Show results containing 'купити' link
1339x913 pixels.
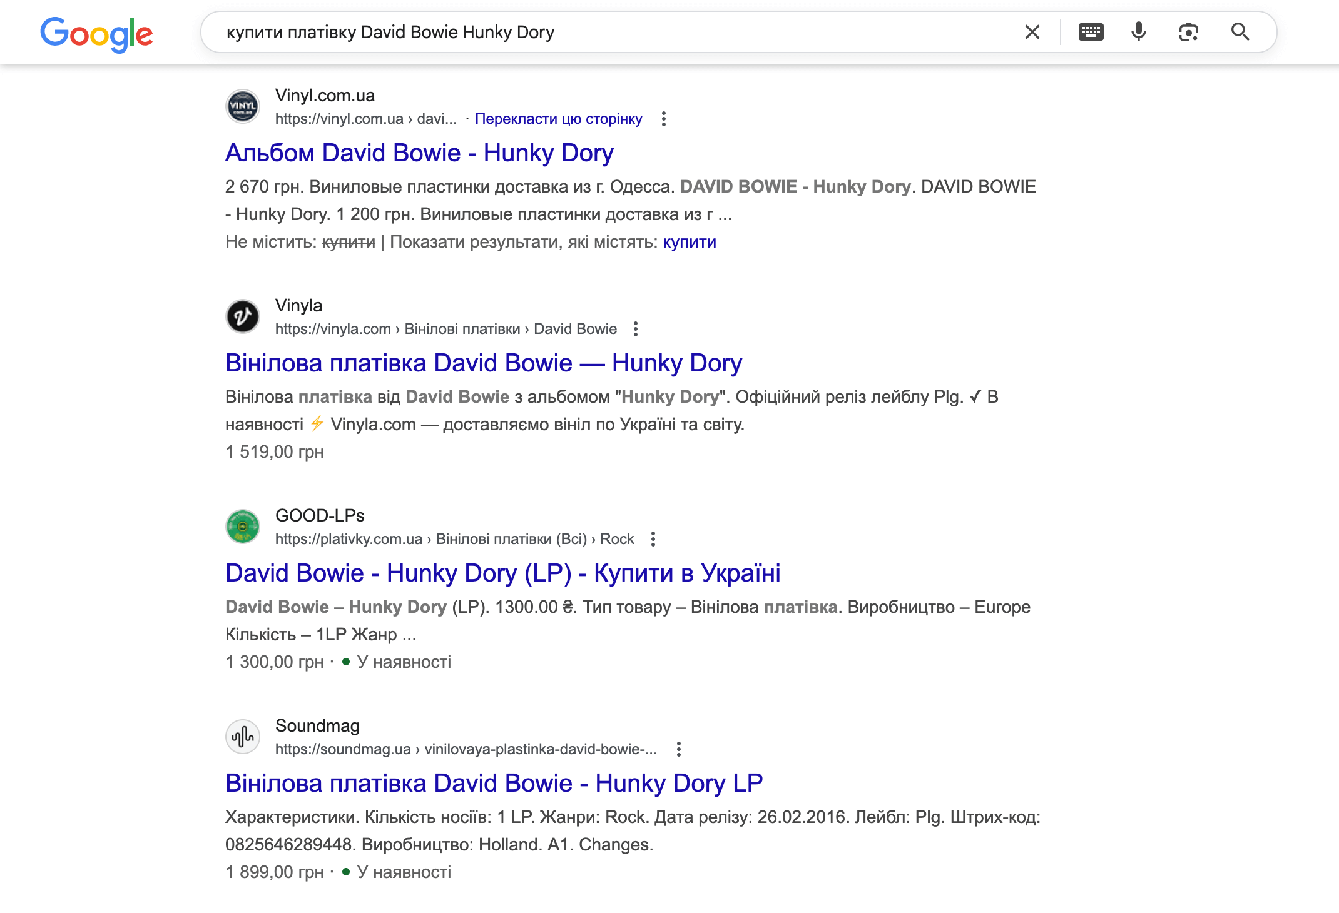(690, 242)
